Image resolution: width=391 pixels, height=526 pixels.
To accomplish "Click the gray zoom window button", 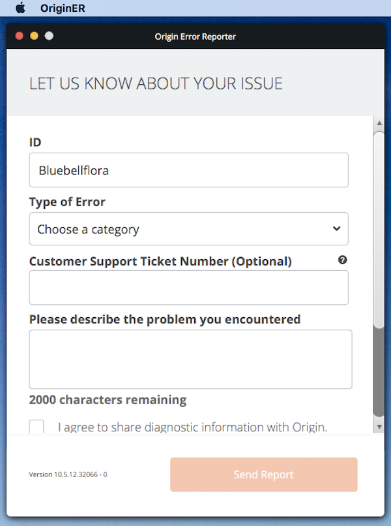I will click(49, 36).
